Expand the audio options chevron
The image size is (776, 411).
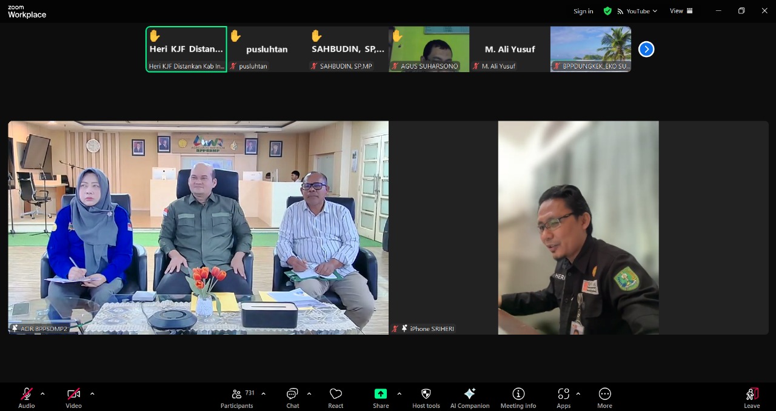42,393
